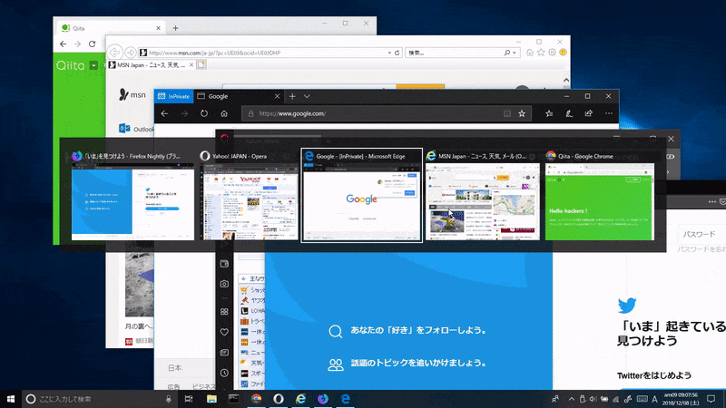Click the Edge forward arrow button
The height and width of the screenshot is (408, 726).
pos(184,113)
